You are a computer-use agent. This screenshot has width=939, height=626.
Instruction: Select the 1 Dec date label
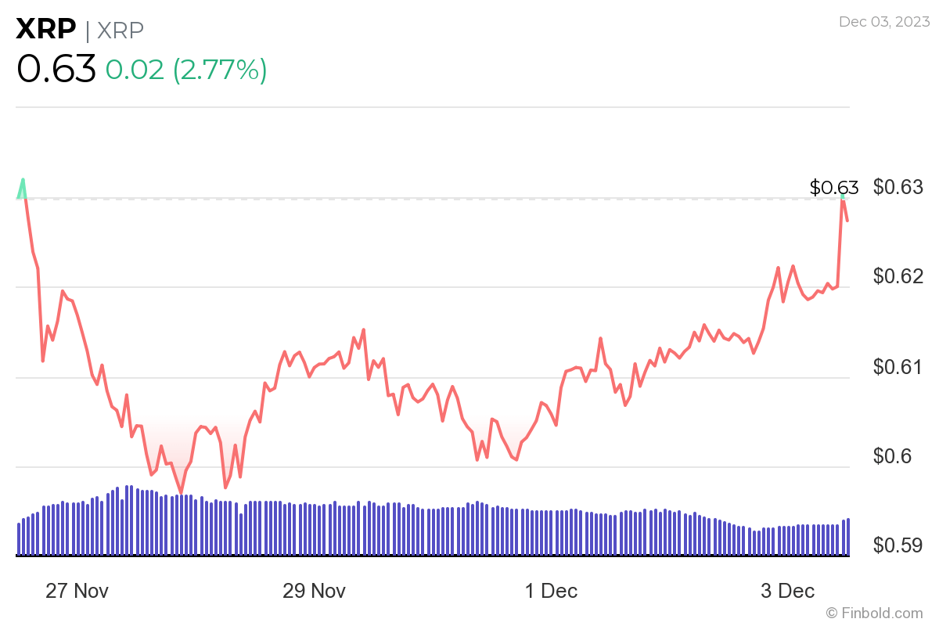[x=551, y=591]
